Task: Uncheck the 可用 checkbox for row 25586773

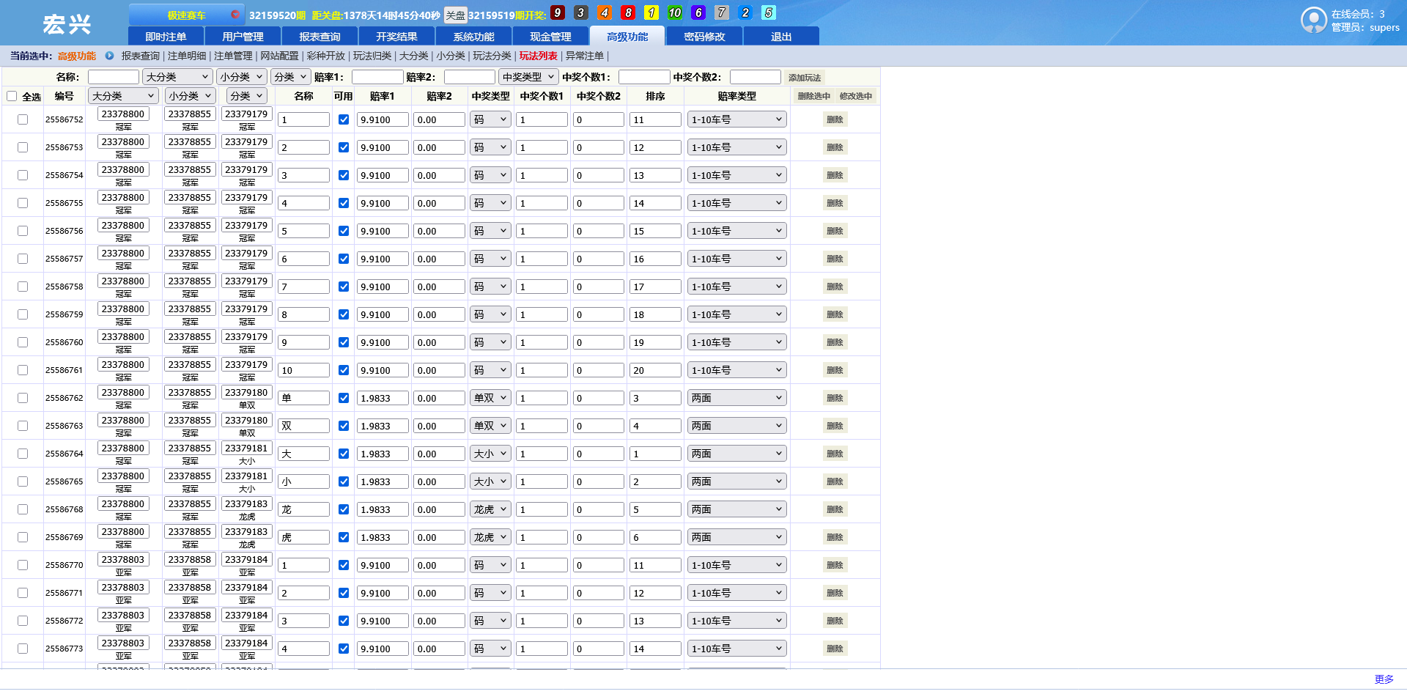Action: [x=344, y=649]
